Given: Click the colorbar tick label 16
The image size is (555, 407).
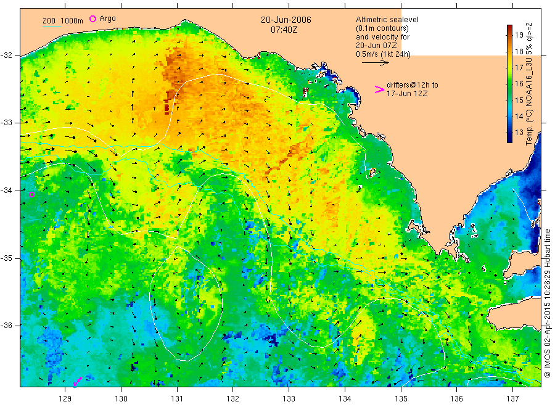Looking at the screenshot, I should pyautogui.click(x=519, y=83).
